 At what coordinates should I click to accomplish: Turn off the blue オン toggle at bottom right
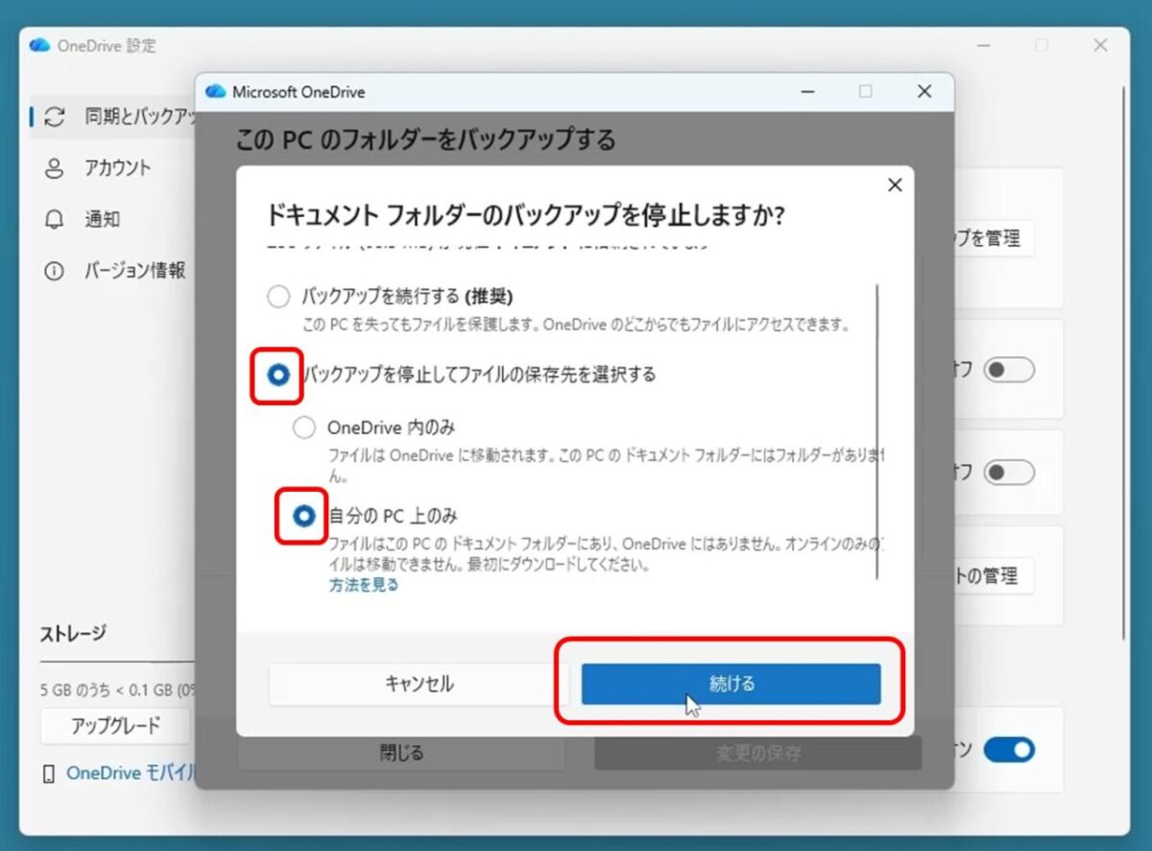tap(1008, 750)
